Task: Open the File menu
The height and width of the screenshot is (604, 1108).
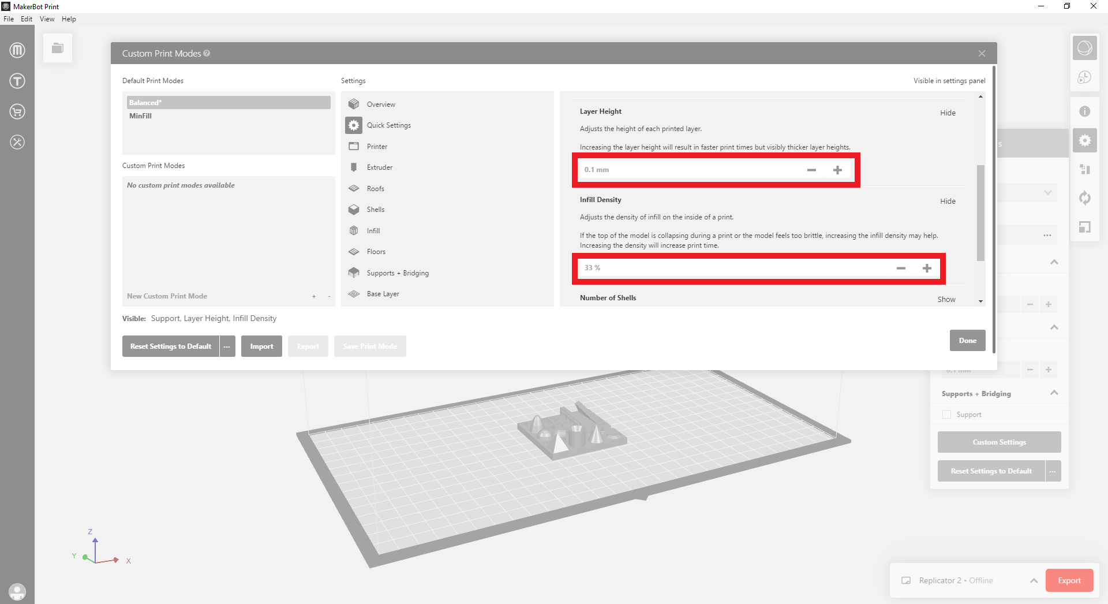Action: [x=9, y=19]
